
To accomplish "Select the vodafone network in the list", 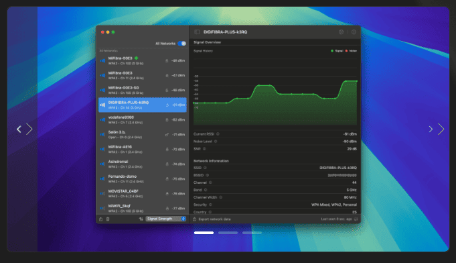I will click(x=143, y=119).
